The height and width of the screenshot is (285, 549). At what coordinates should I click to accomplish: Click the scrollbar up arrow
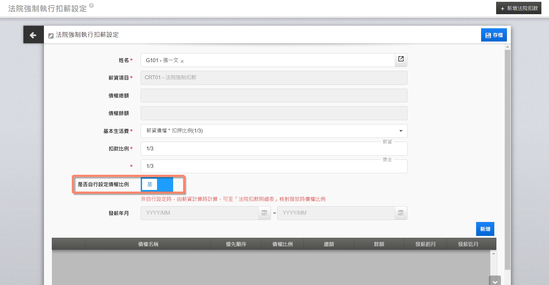(x=507, y=47)
